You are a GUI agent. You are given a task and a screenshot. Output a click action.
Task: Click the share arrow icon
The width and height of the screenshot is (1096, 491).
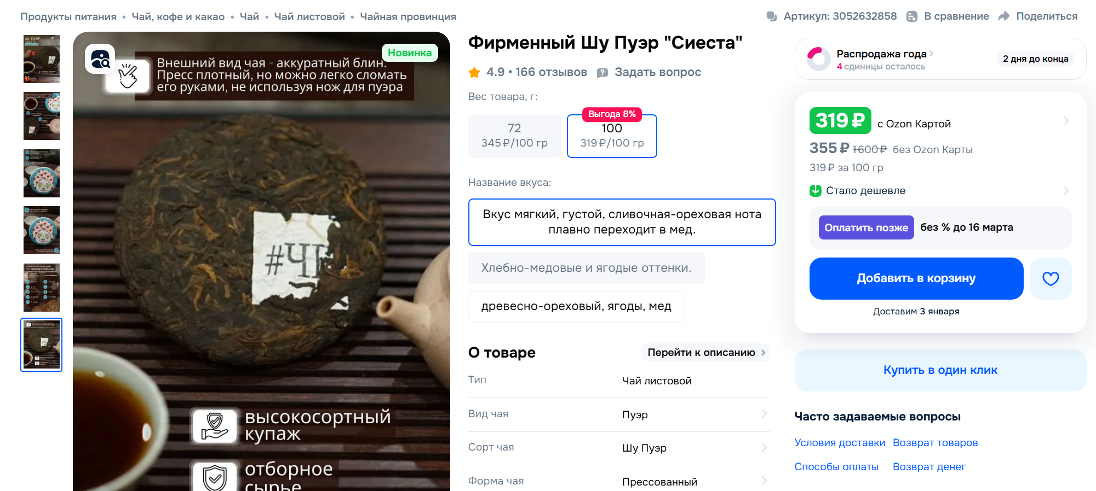(1003, 16)
